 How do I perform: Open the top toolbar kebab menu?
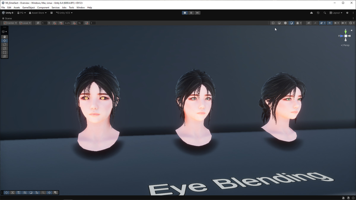coord(353,13)
